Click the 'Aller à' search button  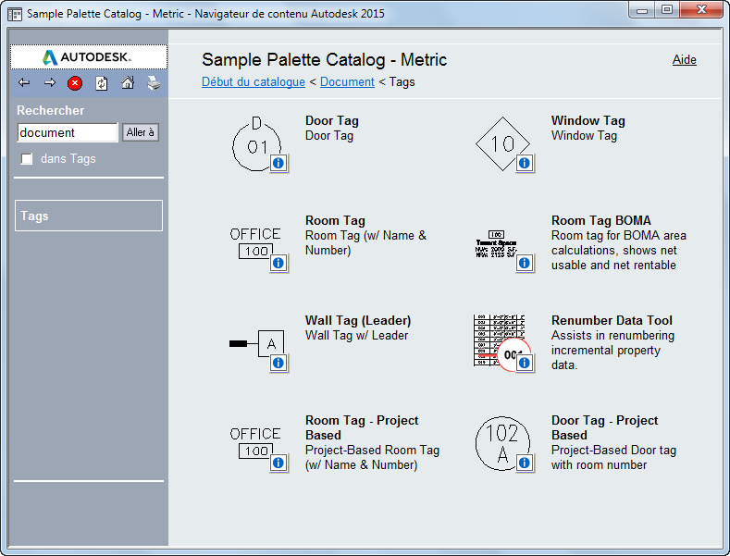(140, 132)
